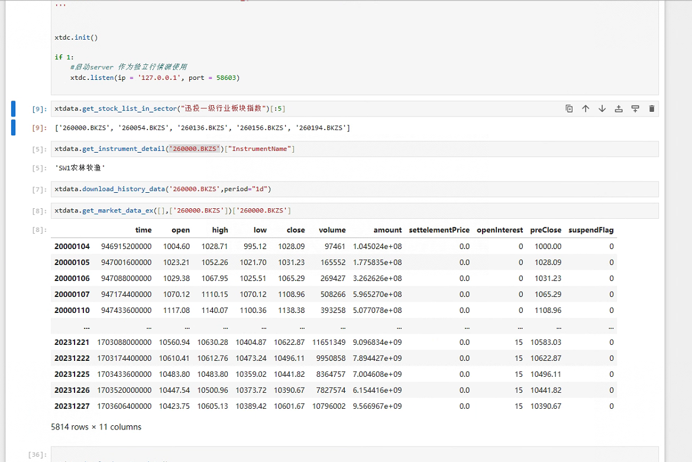This screenshot has height=462, width=692.
Task: Click volume value 11651349
Action: pyautogui.click(x=329, y=343)
